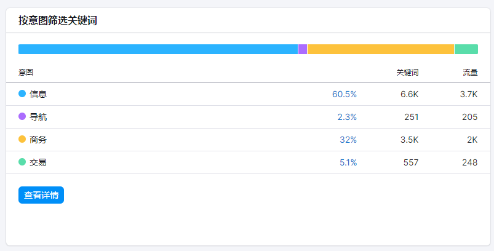Viewport: 494px width, 251px height.
Task: Open the 查看详情 button
Action: pyautogui.click(x=41, y=195)
